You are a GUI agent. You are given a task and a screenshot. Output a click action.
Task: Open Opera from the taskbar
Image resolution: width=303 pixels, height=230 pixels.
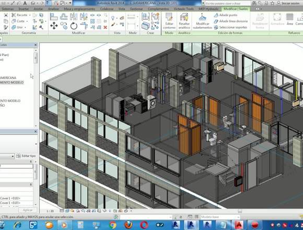144,225
